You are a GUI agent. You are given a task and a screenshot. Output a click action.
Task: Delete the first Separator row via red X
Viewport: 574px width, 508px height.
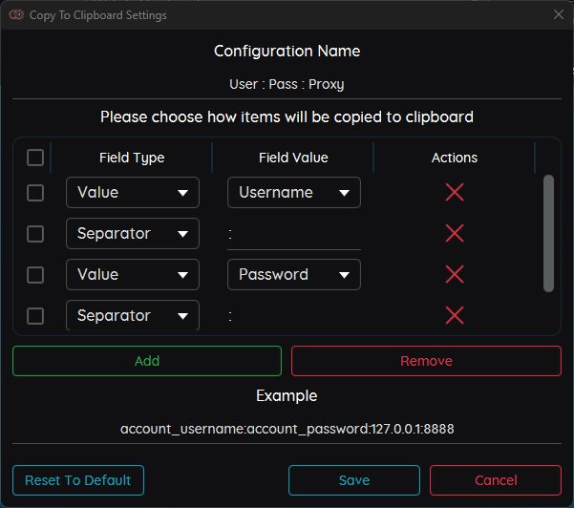pyautogui.click(x=455, y=233)
